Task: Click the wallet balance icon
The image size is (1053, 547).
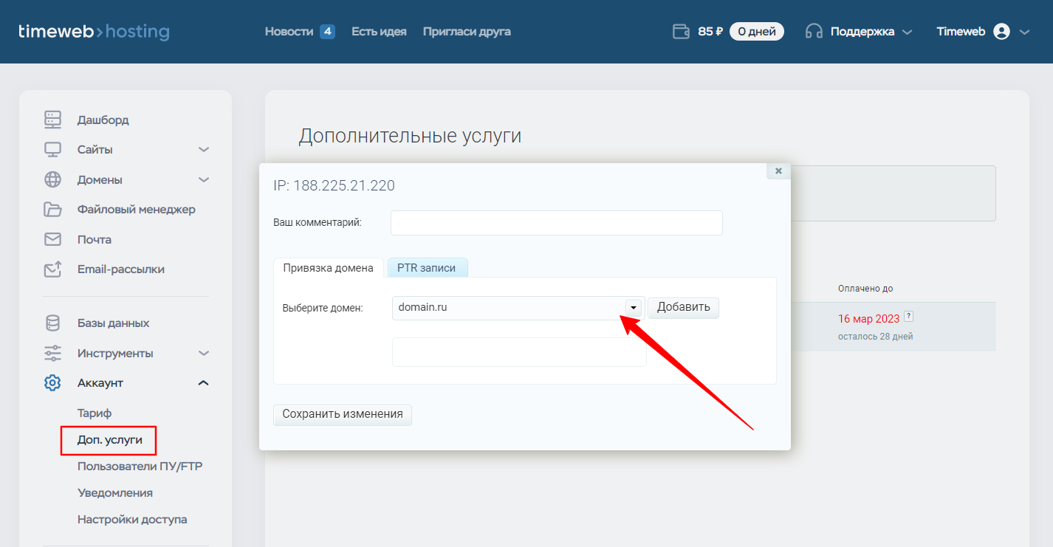Action: 680,32
